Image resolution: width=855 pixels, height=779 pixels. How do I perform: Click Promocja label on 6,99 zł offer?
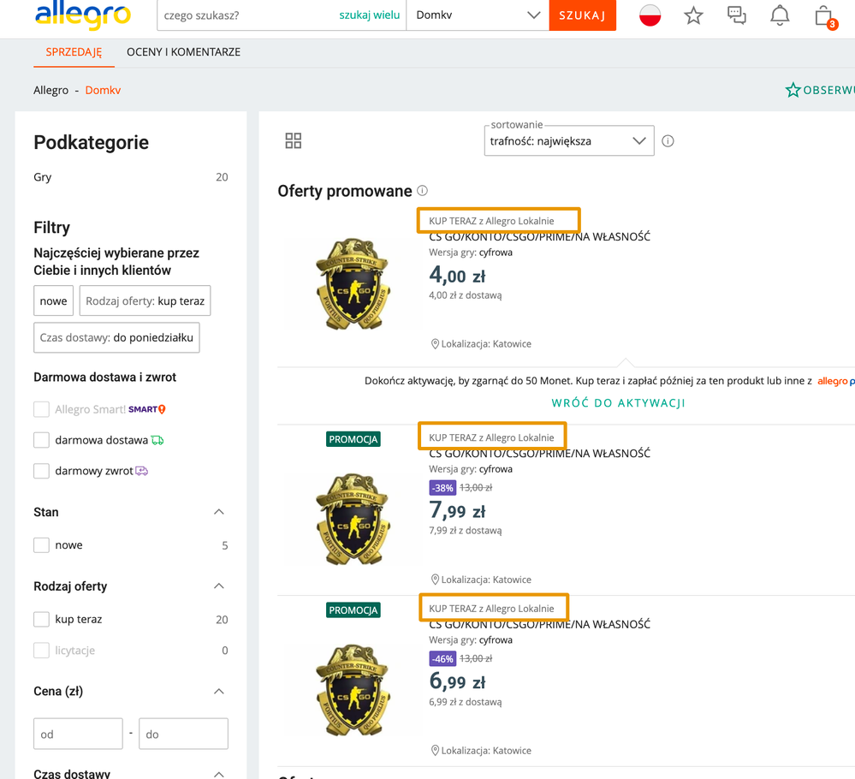(x=353, y=610)
